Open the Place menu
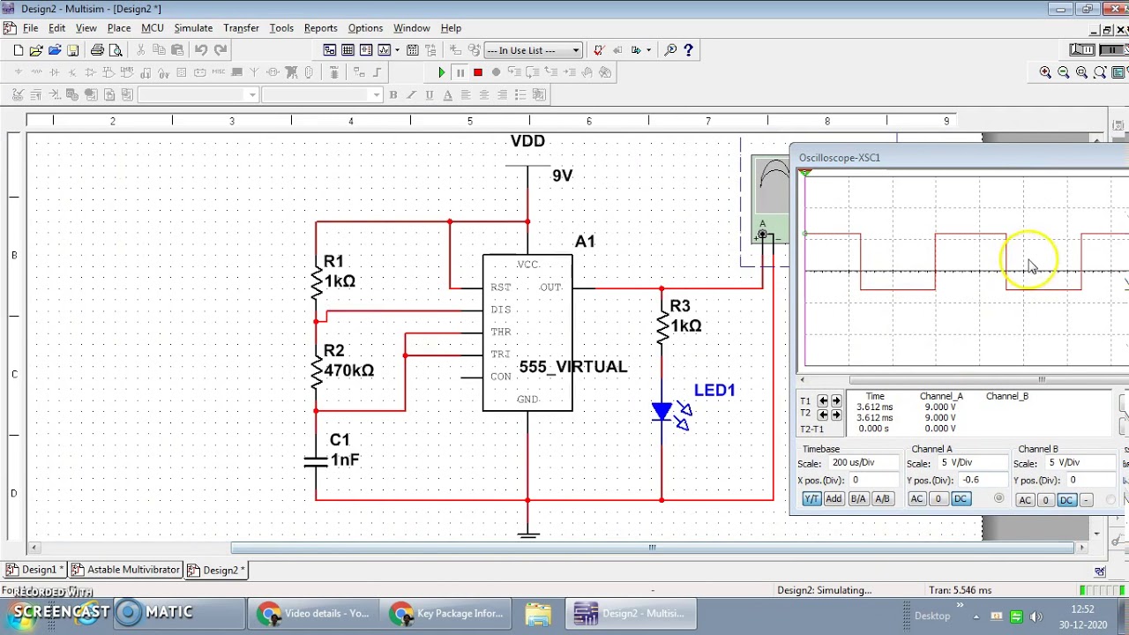The image size is (1129, 635). click(119, 28)
